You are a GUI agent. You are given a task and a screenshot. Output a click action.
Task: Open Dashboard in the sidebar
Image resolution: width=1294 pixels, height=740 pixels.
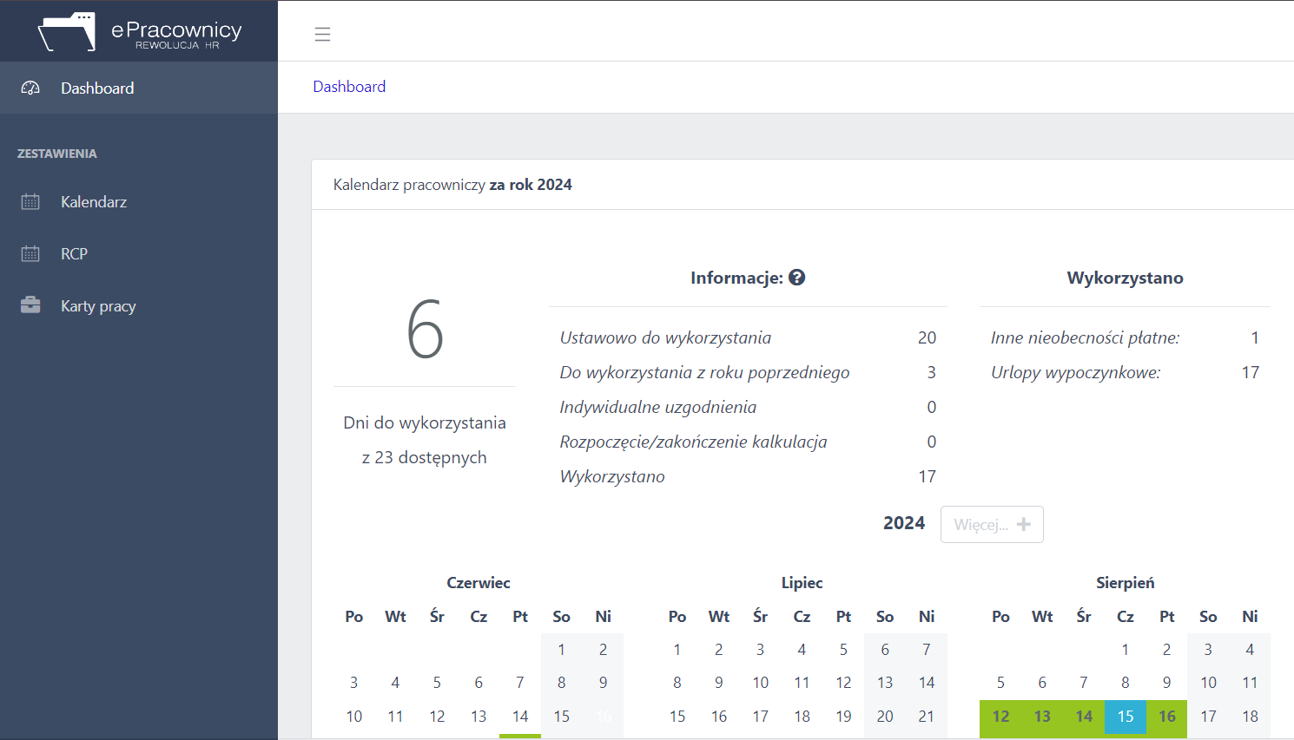coord(139,88)
